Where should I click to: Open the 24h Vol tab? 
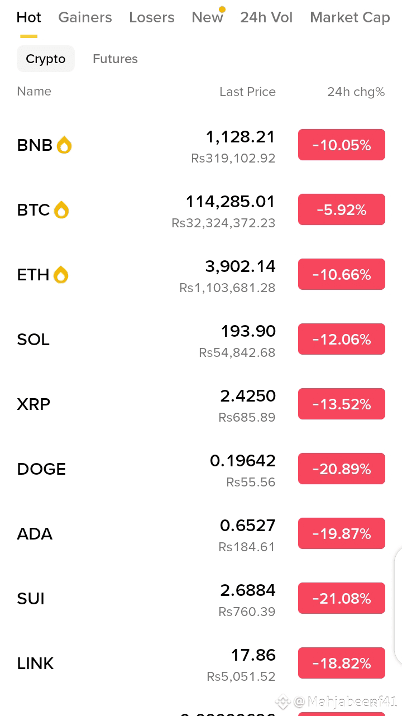(266, 18)
